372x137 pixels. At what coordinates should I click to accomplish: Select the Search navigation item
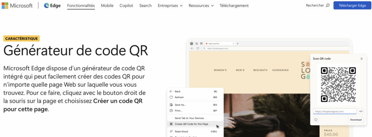(145, 5)
